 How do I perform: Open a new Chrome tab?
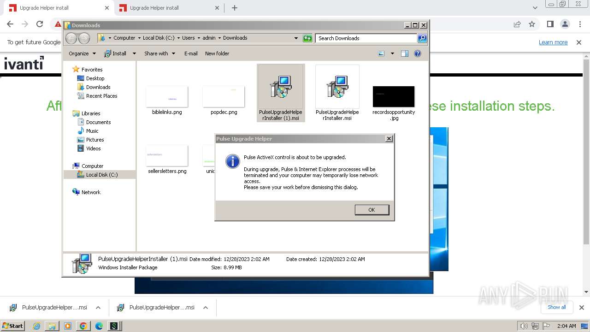coord(235,8)
